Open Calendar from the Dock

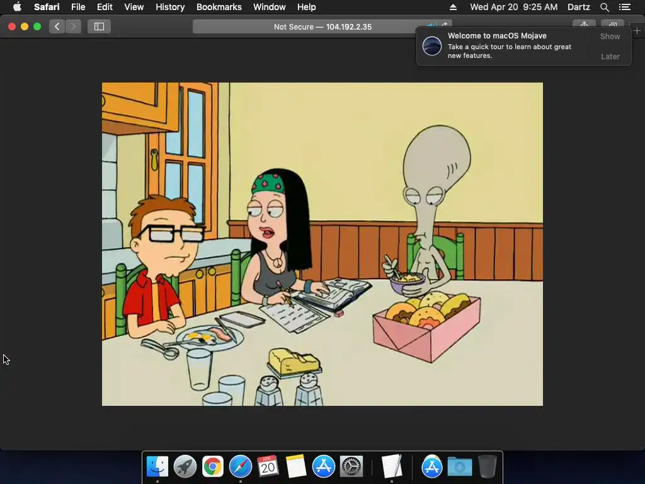click(268, 466)
